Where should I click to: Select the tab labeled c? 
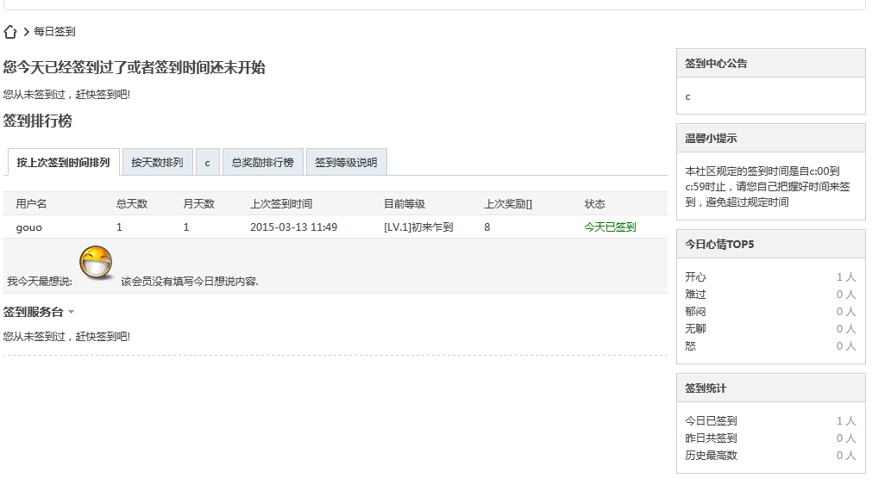click(205, 162)
